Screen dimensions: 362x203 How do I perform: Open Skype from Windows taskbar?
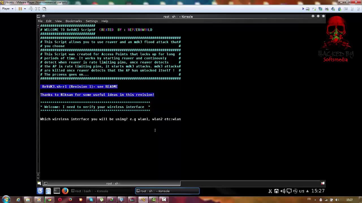(x=91, y=200)
